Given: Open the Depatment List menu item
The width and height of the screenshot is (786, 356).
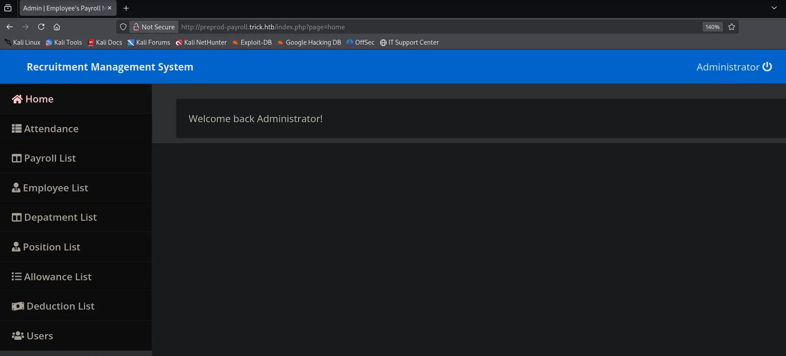Looking at the screenshot, I should 76,217.
